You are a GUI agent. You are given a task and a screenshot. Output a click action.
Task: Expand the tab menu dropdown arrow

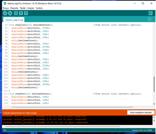(x=150, y=19)
